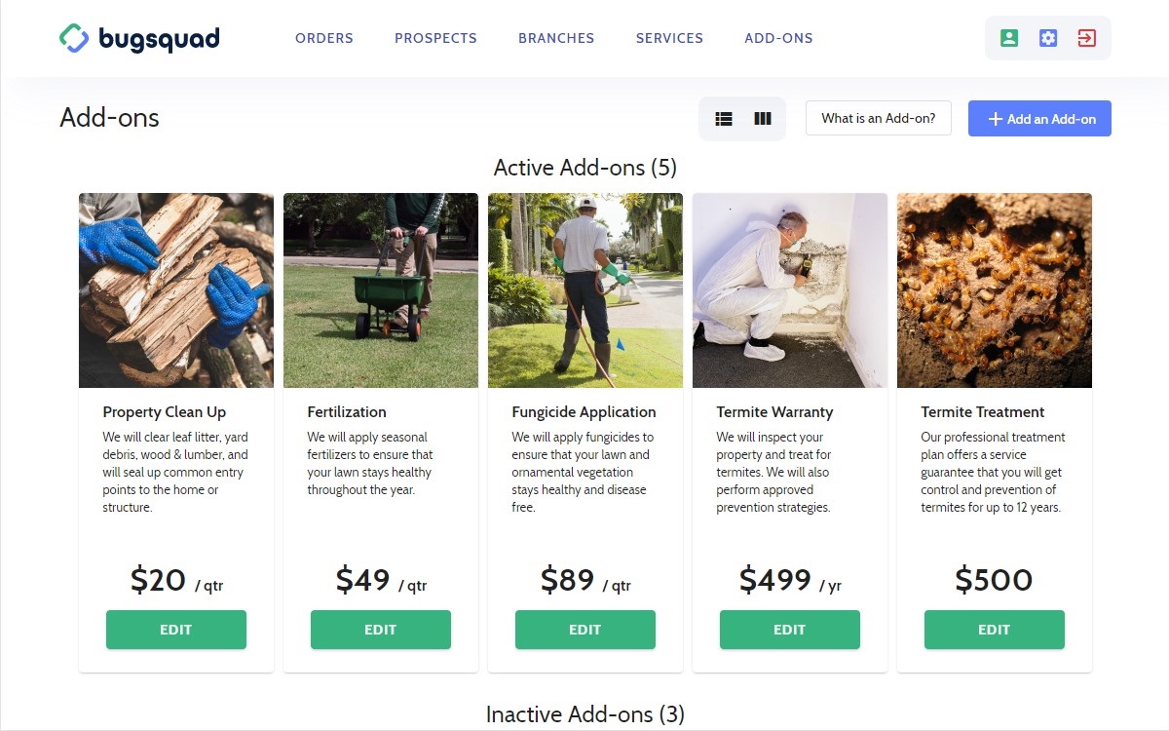Click the red logout icon

(x=1087, y=38)
